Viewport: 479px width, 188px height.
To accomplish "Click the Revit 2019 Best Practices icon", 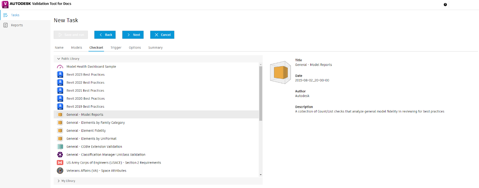I will click(x=60, y=107).
